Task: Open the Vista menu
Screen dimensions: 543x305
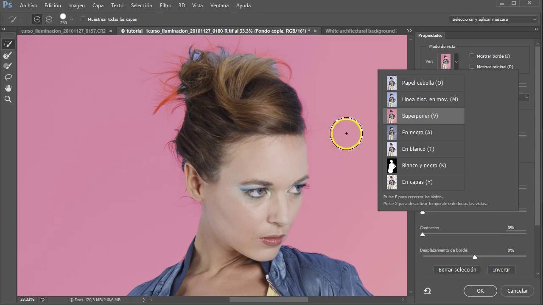Action: (x=197, y=6)
